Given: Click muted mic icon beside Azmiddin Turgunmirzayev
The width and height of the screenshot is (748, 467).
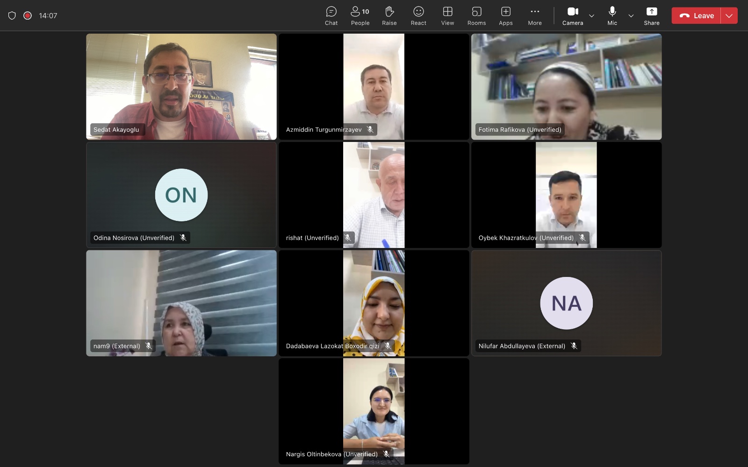Looking at the screenshot, I should [x=370, y=129].
